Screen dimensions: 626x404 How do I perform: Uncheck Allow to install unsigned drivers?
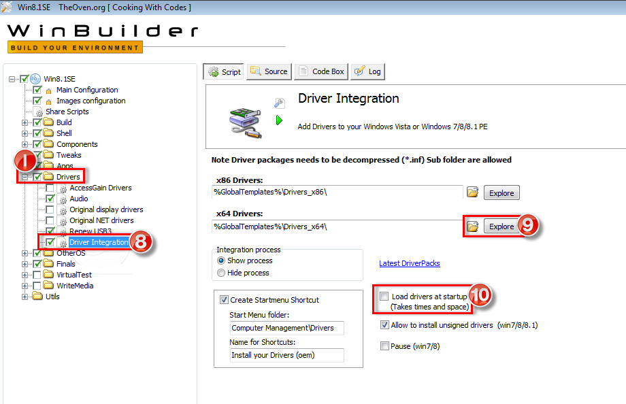tap(384, 324)
